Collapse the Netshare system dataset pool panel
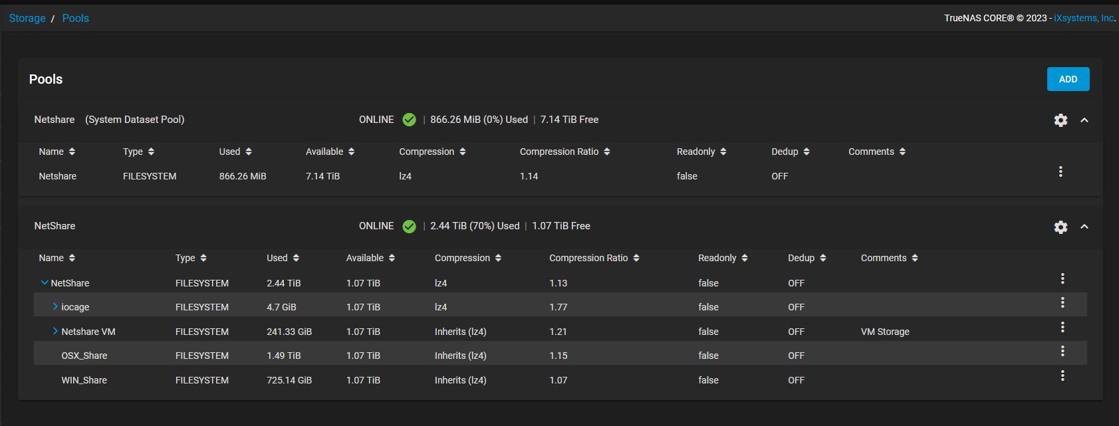Image resolution: width=1119 pixels, height=426 pixels. pos(1084,120)
